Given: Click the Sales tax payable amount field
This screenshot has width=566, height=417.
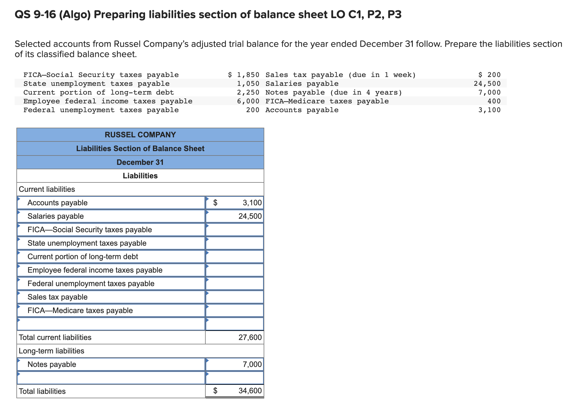Looking at the screenshot, I should click(x=234, y=297).
